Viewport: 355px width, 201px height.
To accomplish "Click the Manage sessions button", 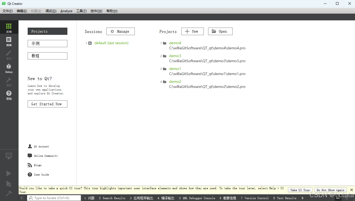I will tap(121, 31).
